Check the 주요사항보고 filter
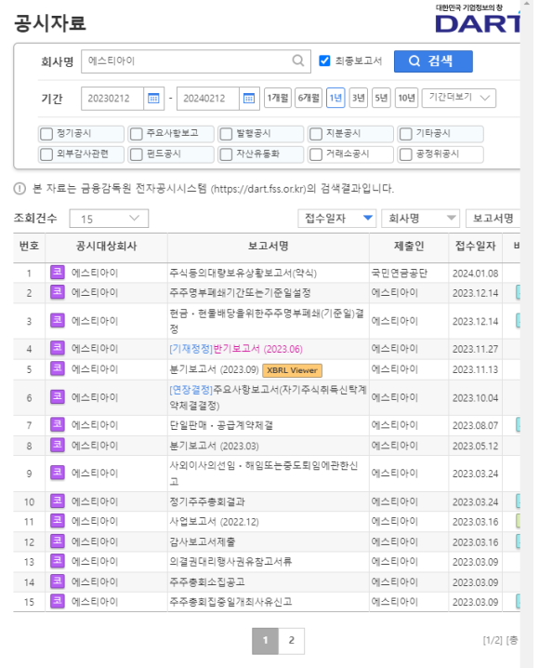The image size is (539, 668). [136, 134]
